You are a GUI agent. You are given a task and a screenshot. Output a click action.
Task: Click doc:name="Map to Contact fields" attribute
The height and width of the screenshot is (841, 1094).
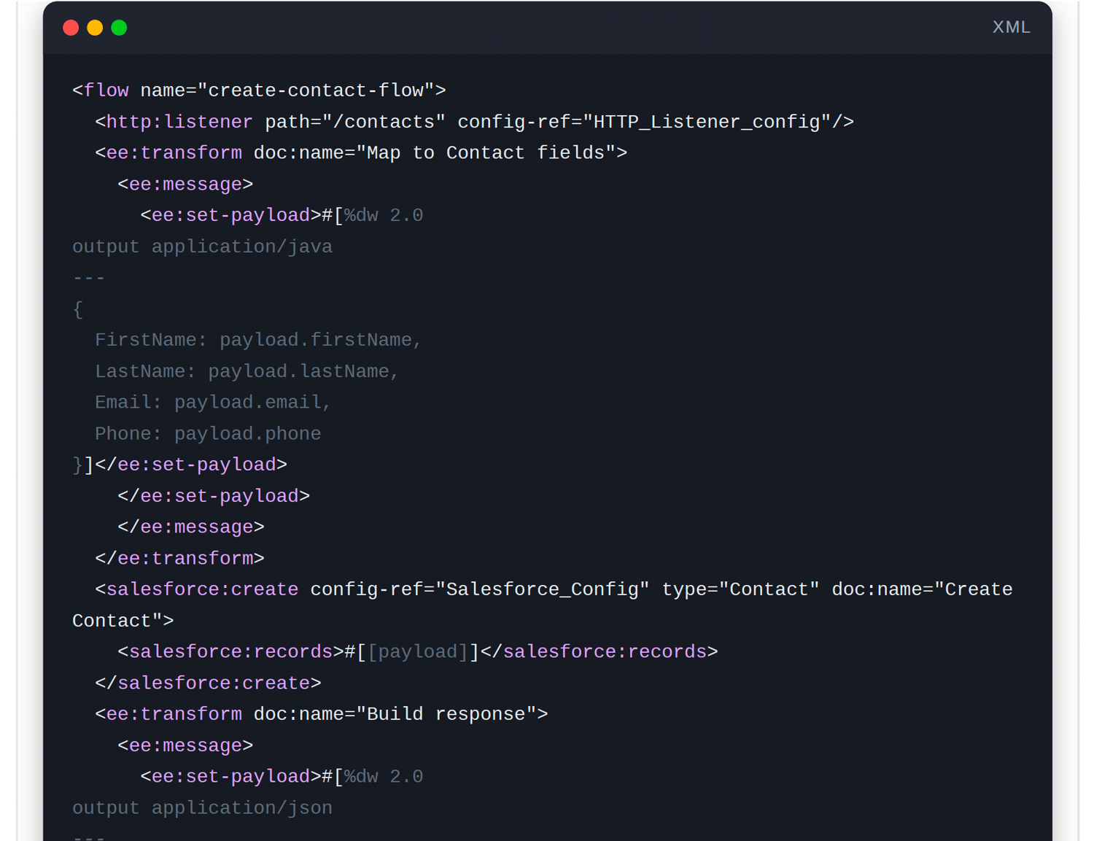click(x=435, y=153)
